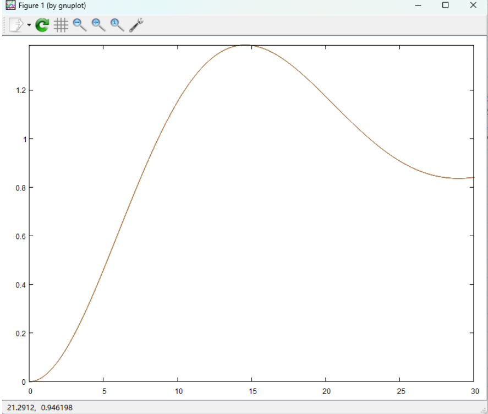Image resolution: width=488 pixels, height=414 pixels.
Task: Click the resize grip at window corner
Action: click(x=484, y=410)
